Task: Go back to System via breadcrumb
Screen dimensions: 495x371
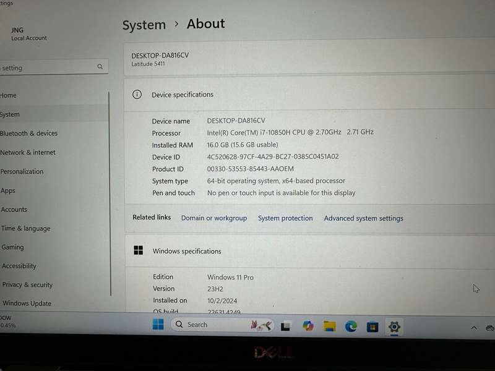Action: [x=144, y=25]
